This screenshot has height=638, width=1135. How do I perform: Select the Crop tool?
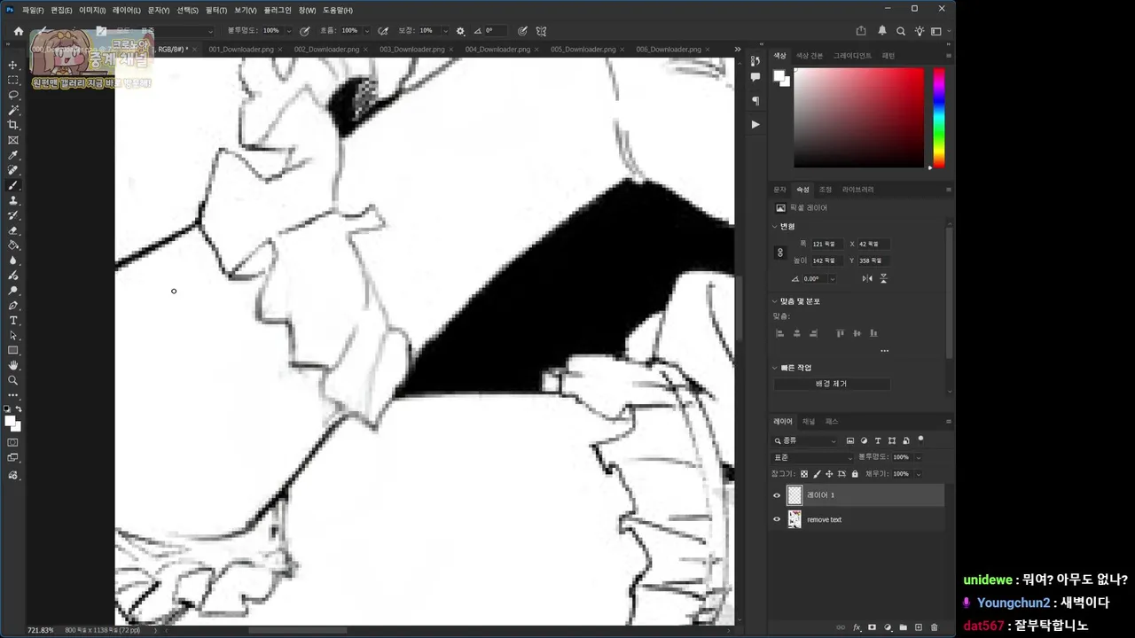[13, 125]
